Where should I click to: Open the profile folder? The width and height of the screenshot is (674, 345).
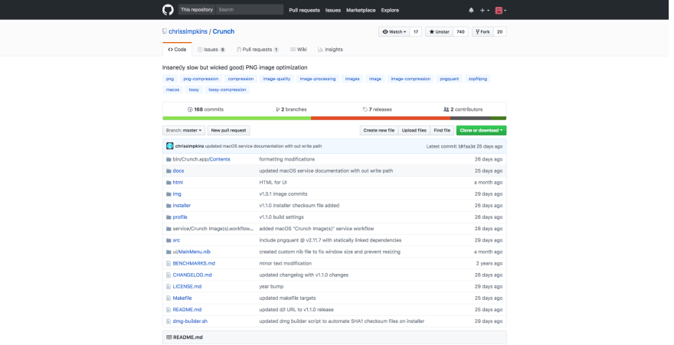pyautogui.click(x=180, y=217)
